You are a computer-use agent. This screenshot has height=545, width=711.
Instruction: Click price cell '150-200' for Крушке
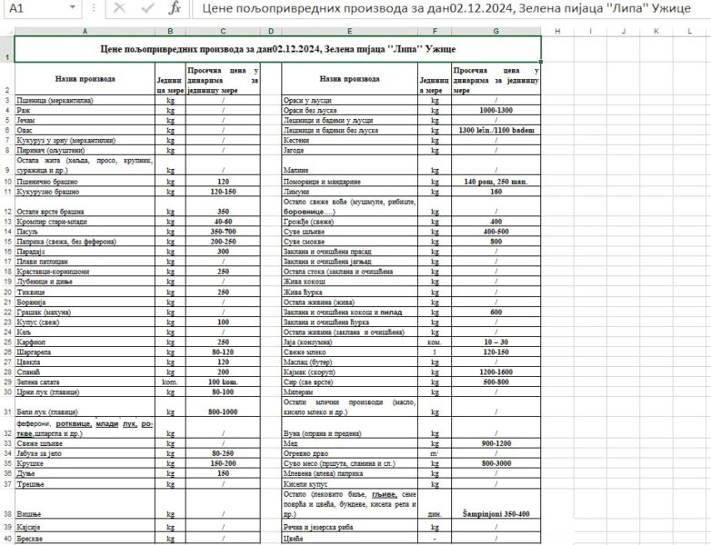pos(223,463)
